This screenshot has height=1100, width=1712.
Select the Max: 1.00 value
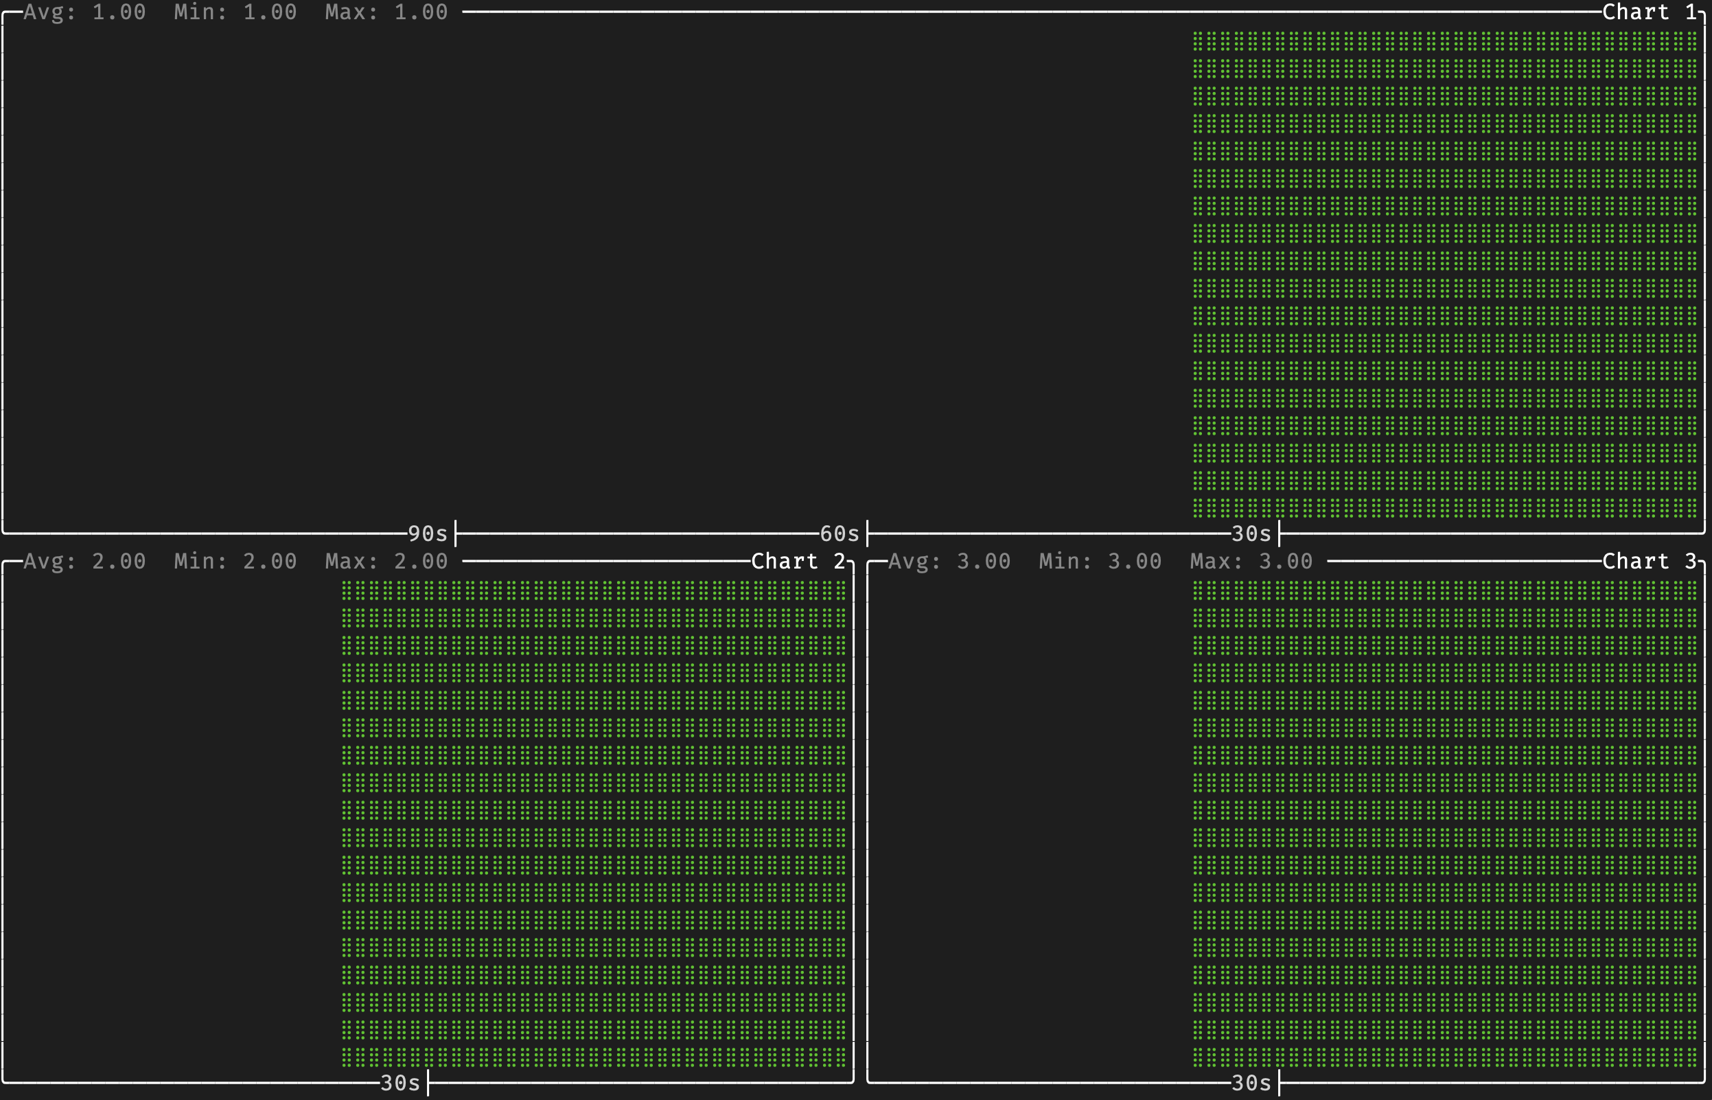pos(386,12)
